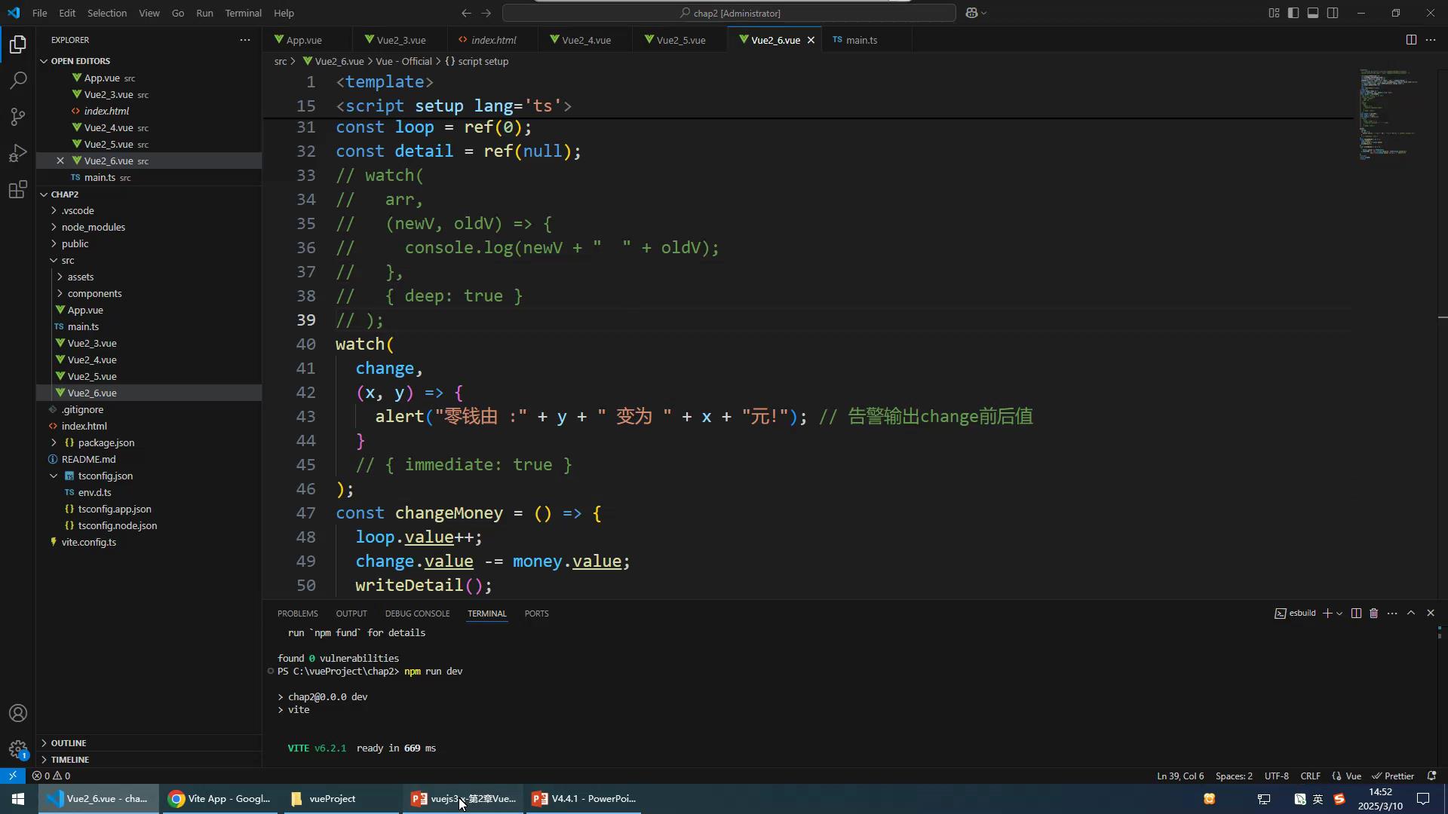This screenshot has width=1448, height=814.
Task: Collapse the OPEN EDITORS section
Action: [80, 61]
